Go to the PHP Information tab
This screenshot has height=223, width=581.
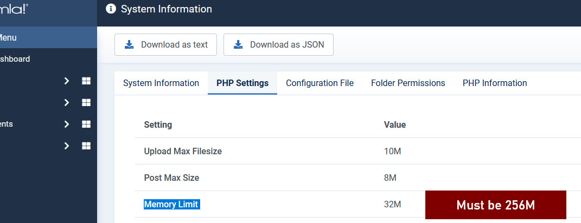(494, 83)
